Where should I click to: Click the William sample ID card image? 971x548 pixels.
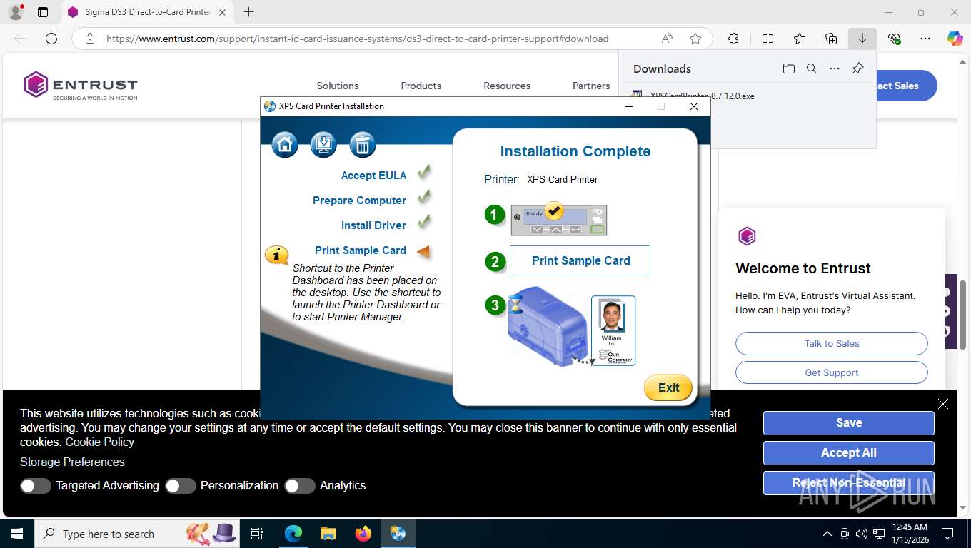coord(613,331)
